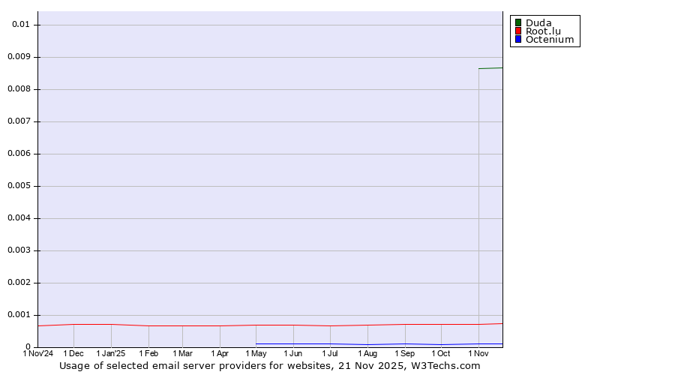Select the Octenium legend label
The image size is (675, 375).
click(x=550, y=39)
